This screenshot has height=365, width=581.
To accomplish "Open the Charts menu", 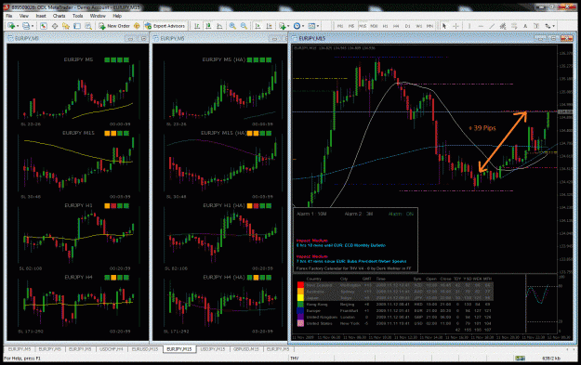I will pos(59,16).
